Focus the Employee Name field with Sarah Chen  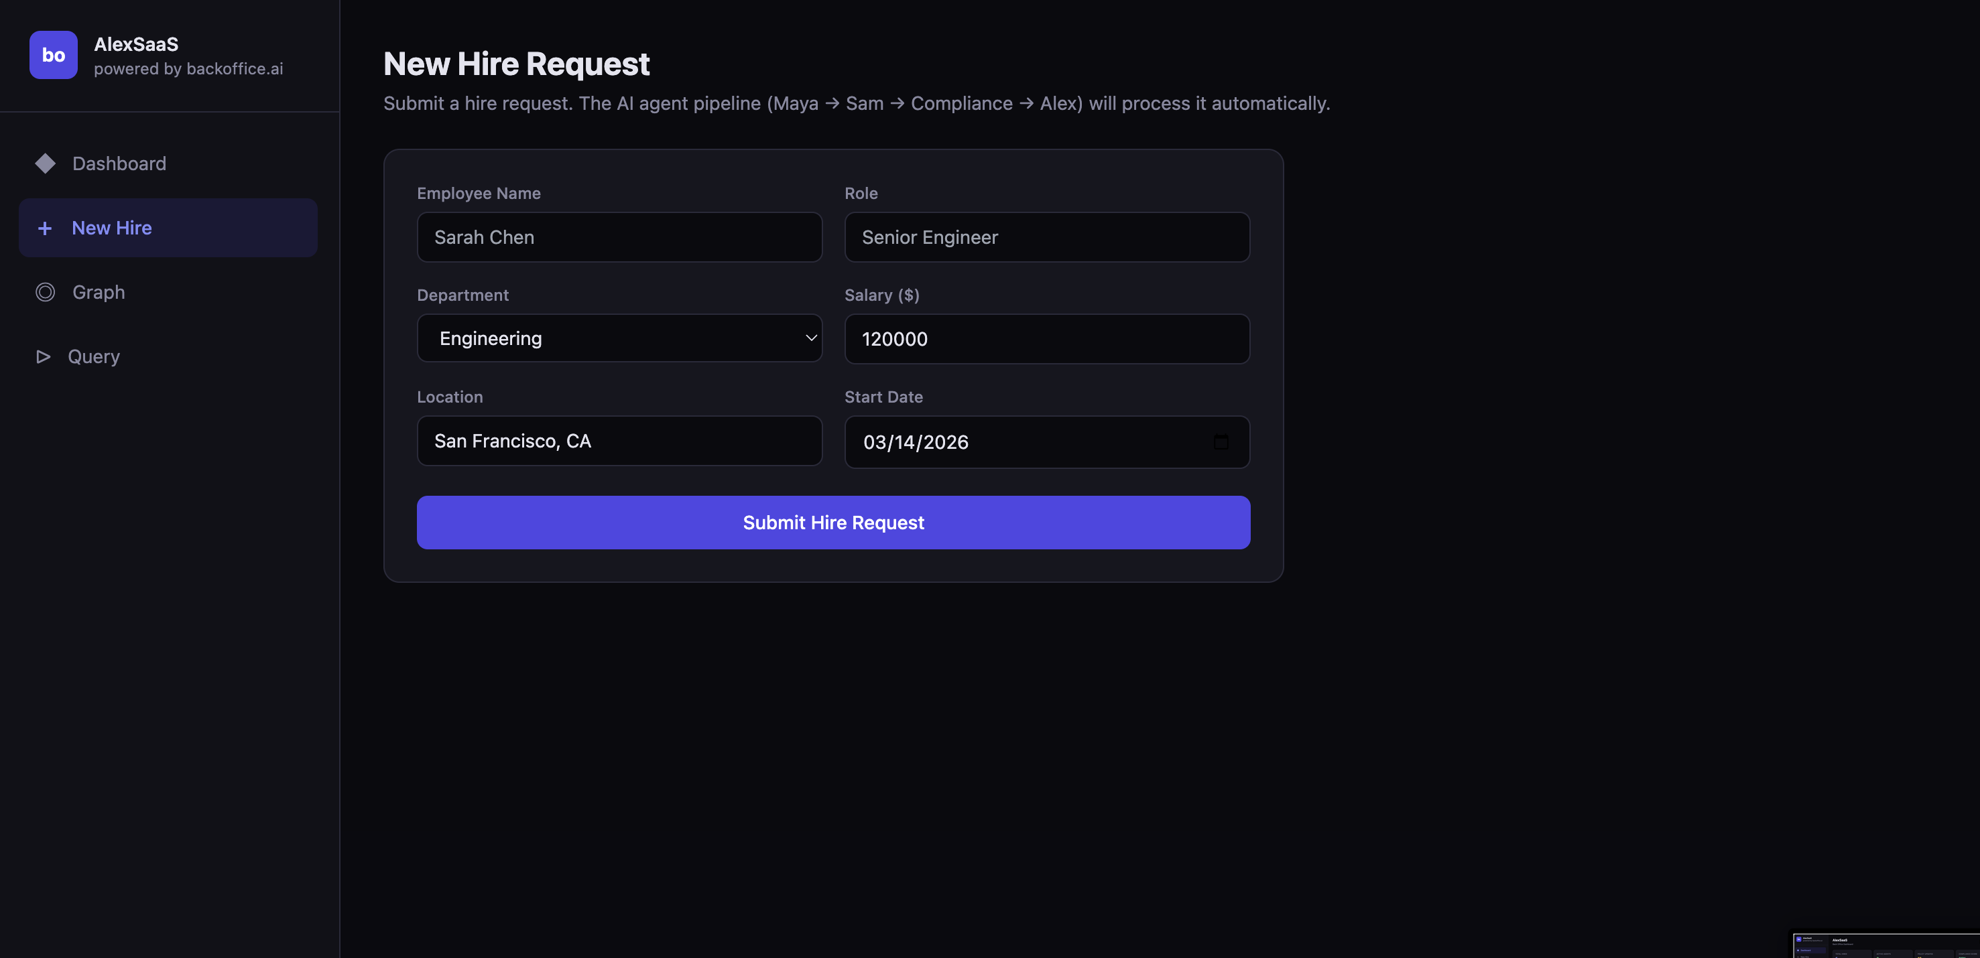[x=619, y=237]
